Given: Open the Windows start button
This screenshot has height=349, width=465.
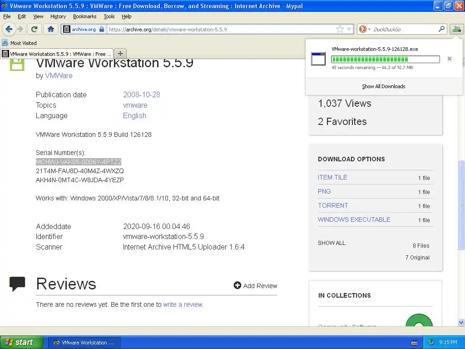Looking at the screenshot, I should point(21,342).
